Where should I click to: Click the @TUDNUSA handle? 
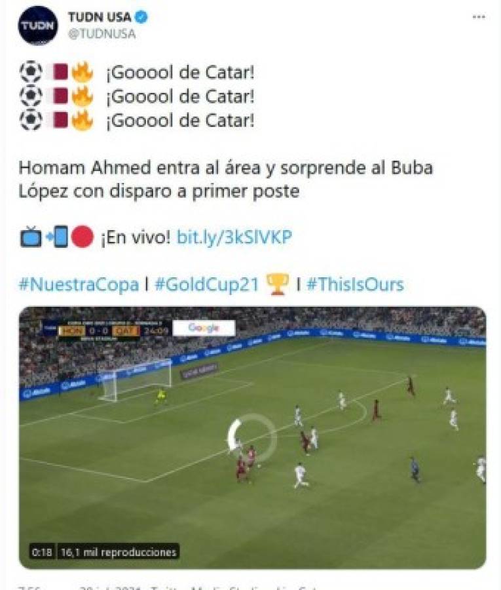point(102,34)
